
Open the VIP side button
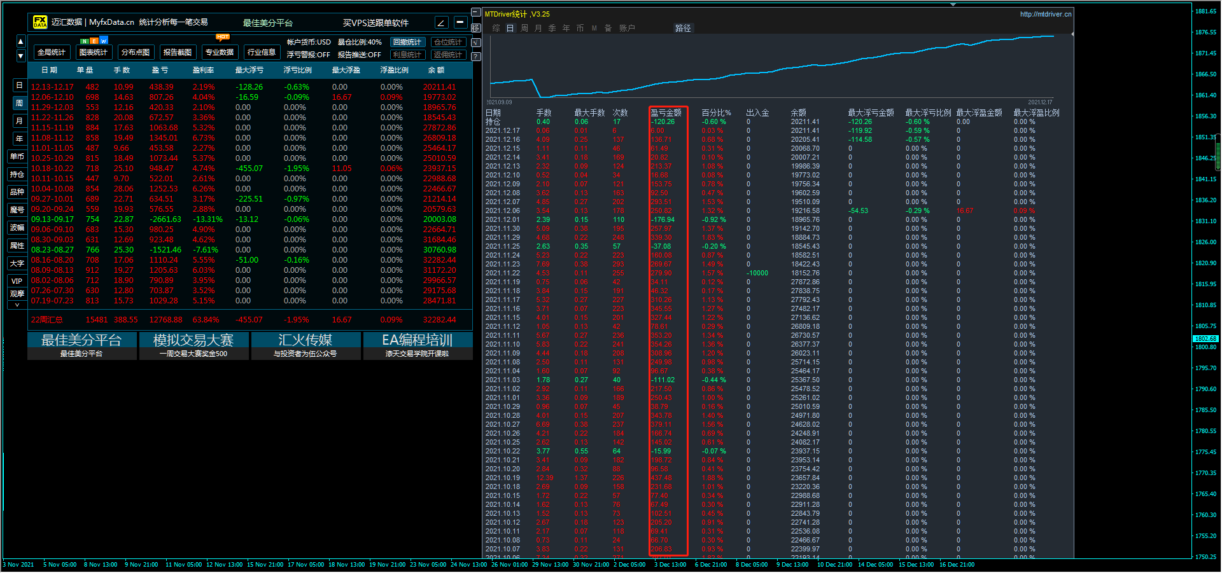(17, 281)
